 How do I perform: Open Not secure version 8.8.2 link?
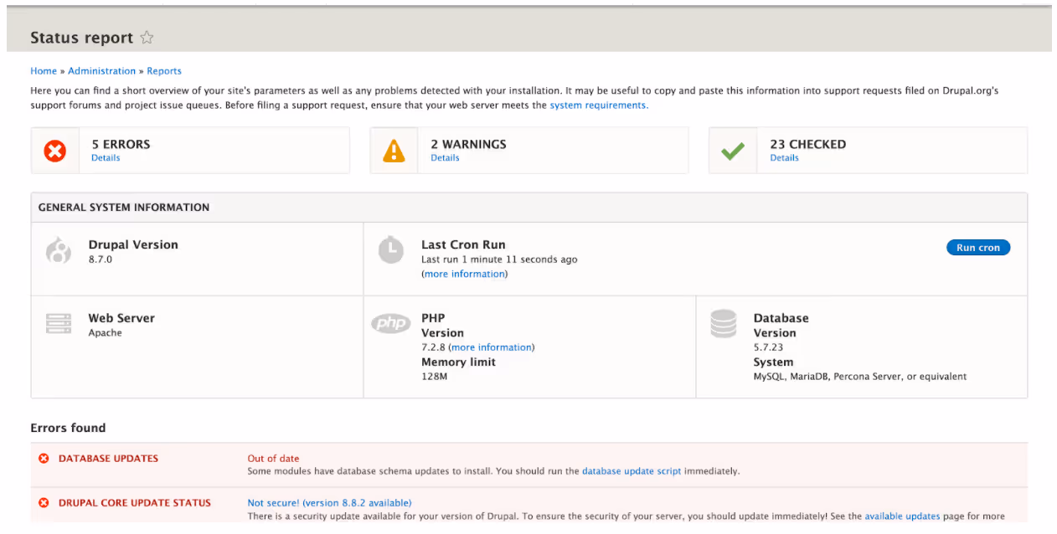click(329, 503)
